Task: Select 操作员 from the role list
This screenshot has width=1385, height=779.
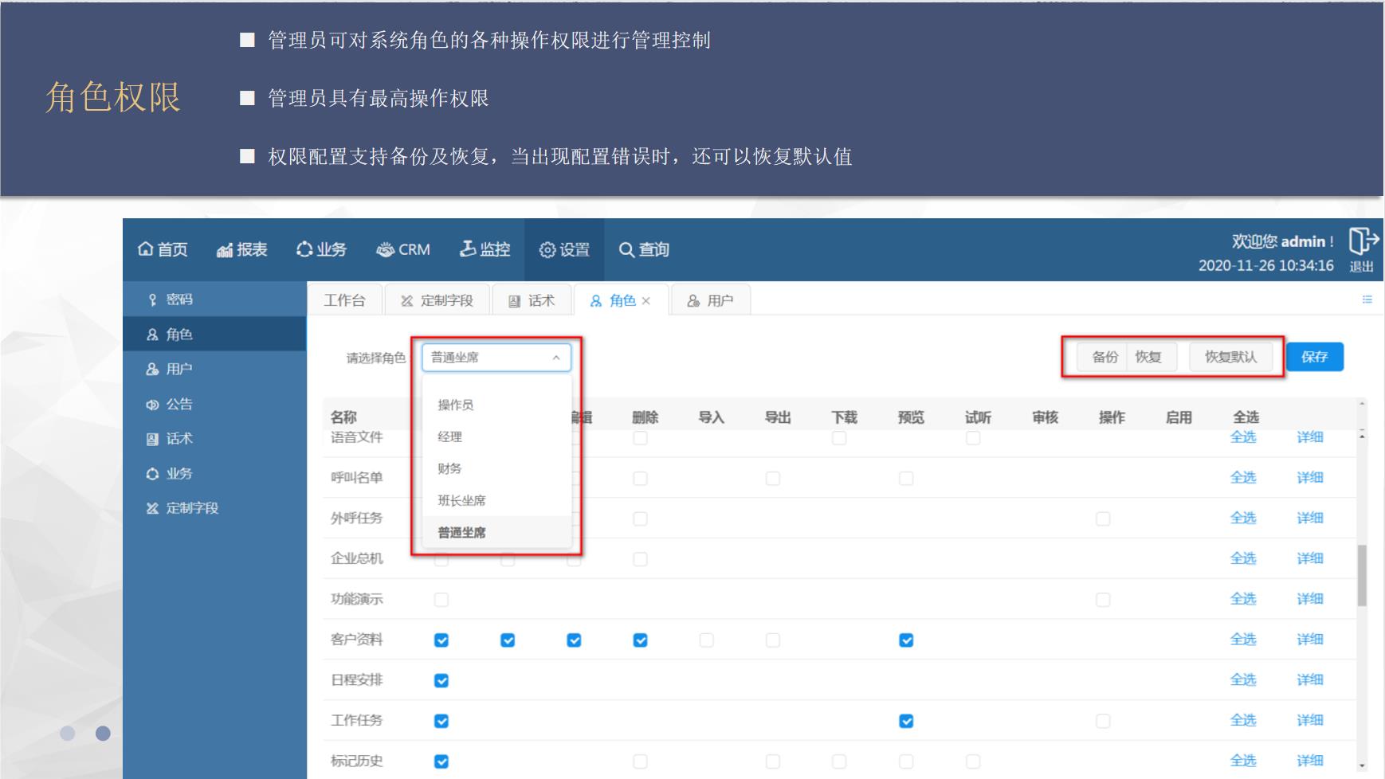Action: [x=496, y=405]
